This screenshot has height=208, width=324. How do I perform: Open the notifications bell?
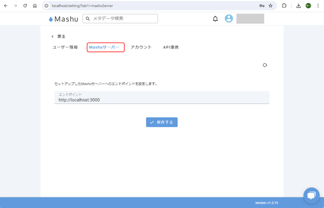[215, 19]
